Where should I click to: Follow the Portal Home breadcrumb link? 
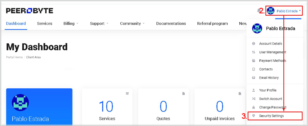(x=14, y=57)
